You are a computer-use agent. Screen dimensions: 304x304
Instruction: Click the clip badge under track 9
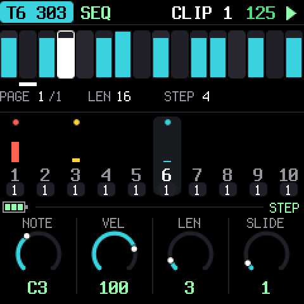[258, 190]
